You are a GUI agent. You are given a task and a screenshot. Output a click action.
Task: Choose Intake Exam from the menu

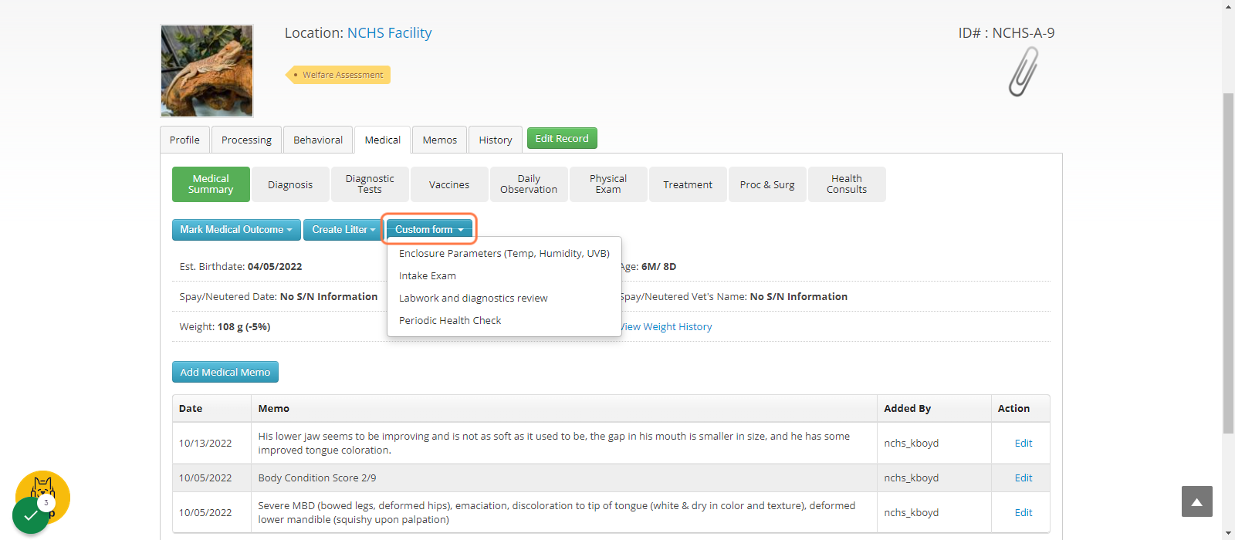click(x=427, y=275)
